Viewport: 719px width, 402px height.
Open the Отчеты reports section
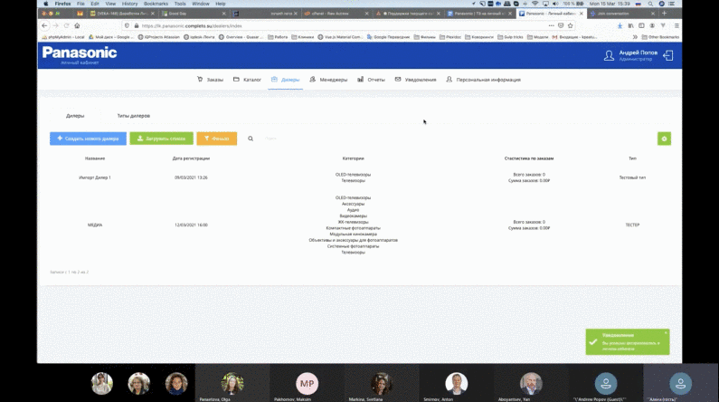click(x=371, y=80)
